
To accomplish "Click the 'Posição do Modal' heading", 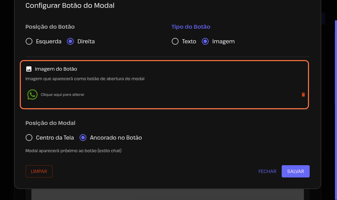I will pyautogui.click(x=50, y=123).
